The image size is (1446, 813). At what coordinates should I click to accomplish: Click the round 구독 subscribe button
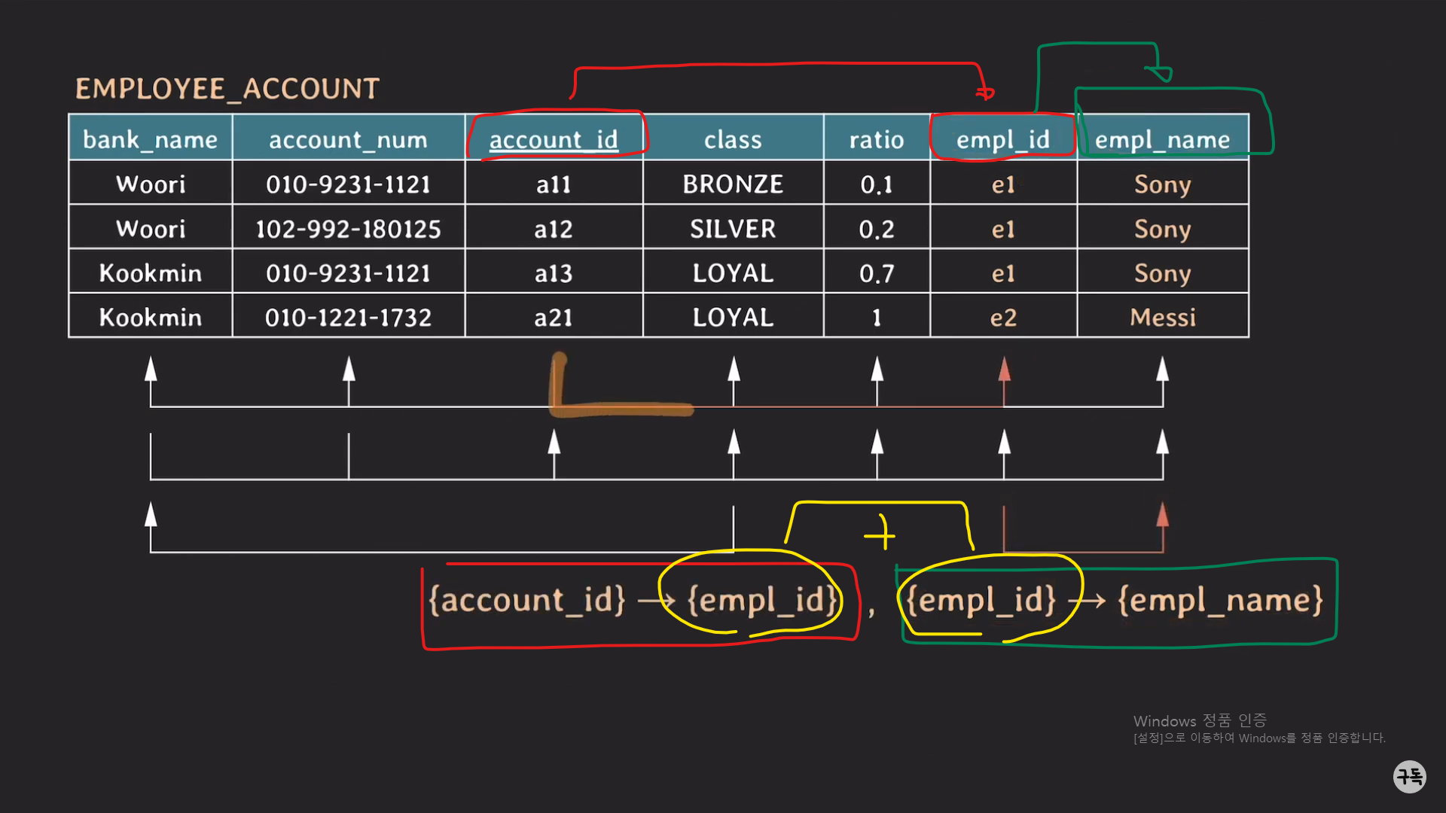click(1409, 776)
